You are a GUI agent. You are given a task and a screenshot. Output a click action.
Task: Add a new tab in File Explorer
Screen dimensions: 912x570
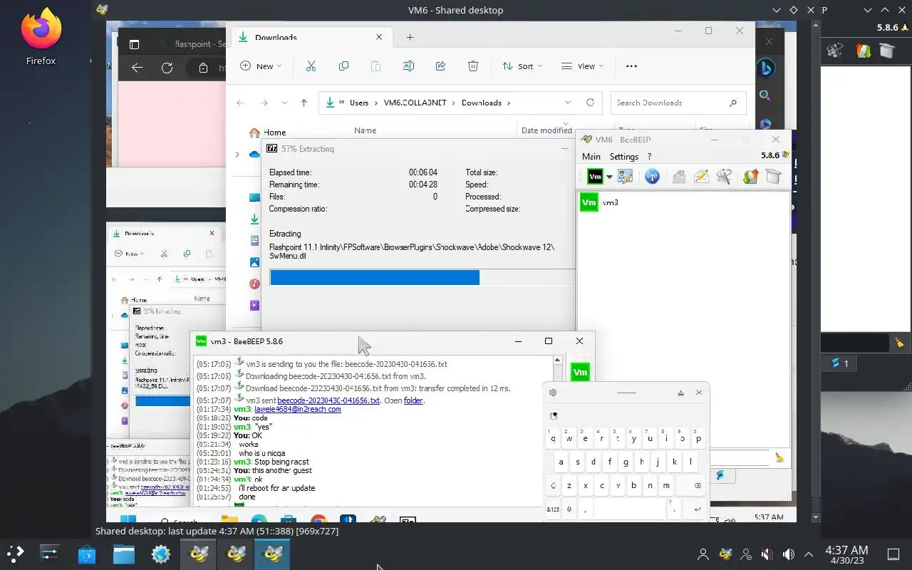[410, 37]
